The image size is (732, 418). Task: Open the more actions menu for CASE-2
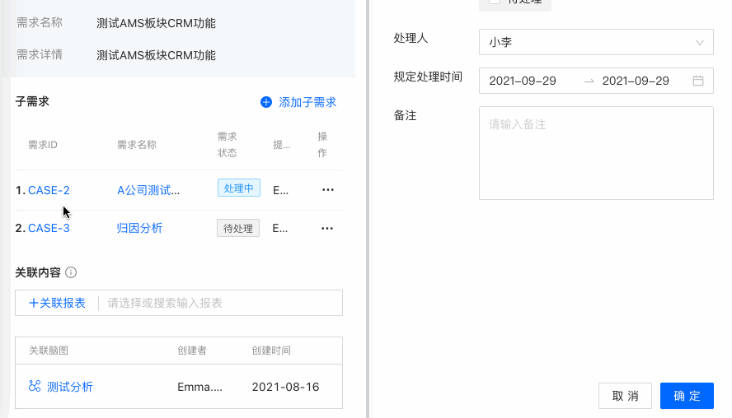328,189
